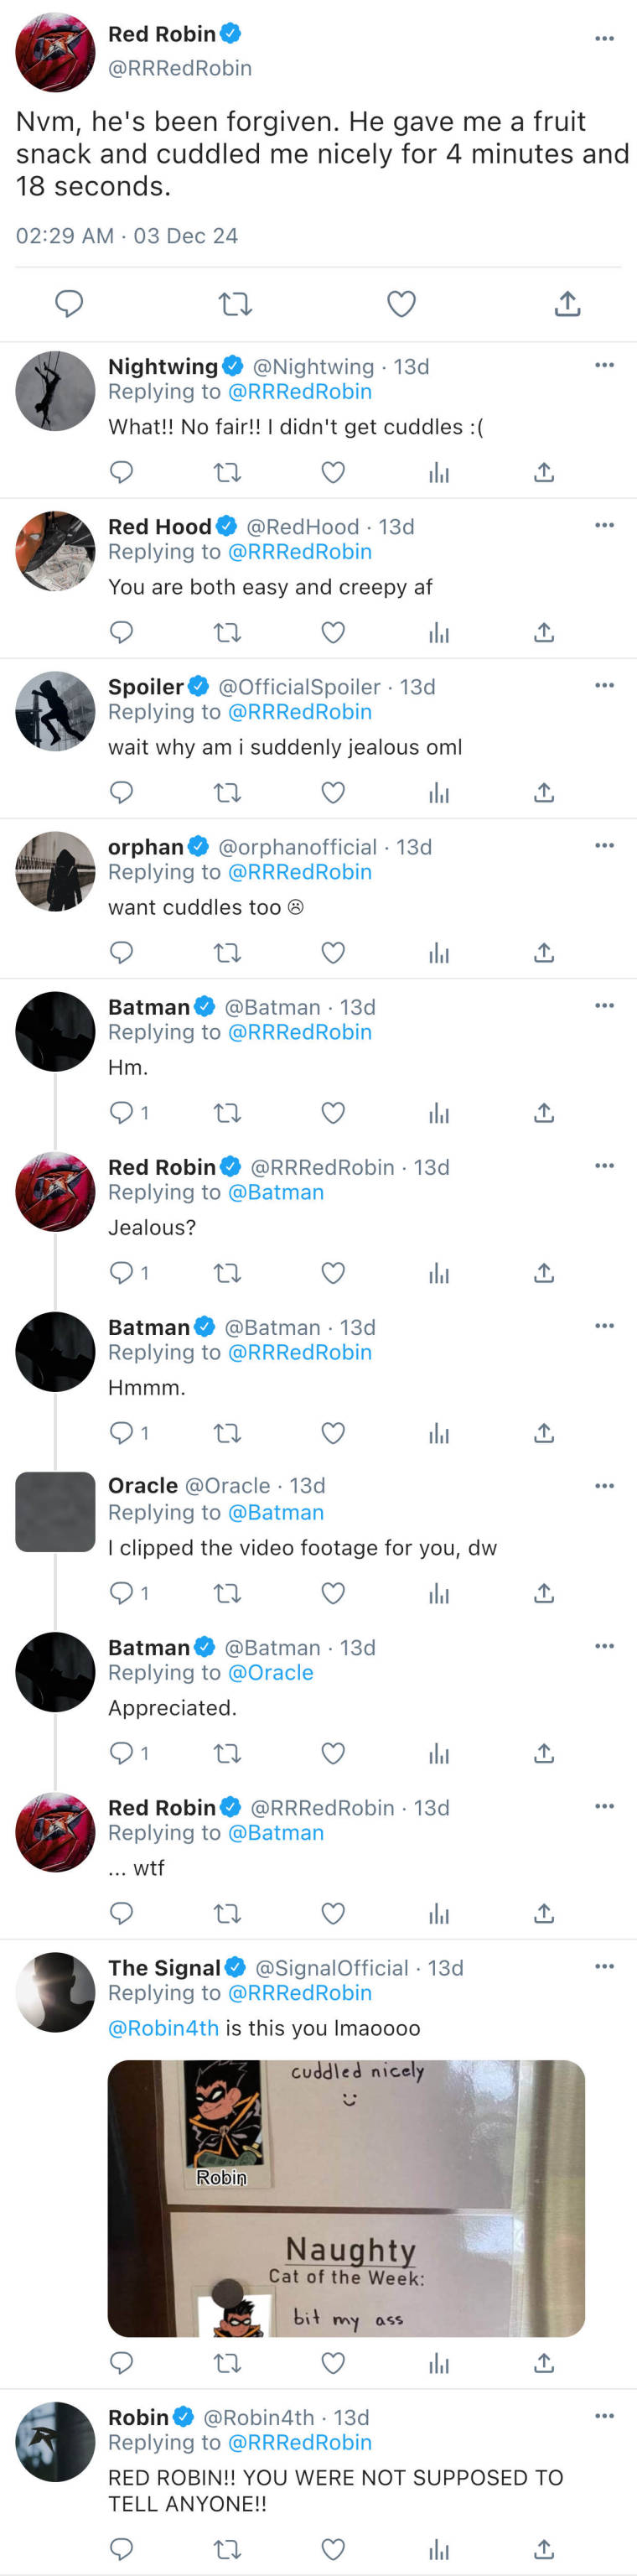Share Red Robin's main tweet
Screen dimensions: 637x2576
(567, 304)
